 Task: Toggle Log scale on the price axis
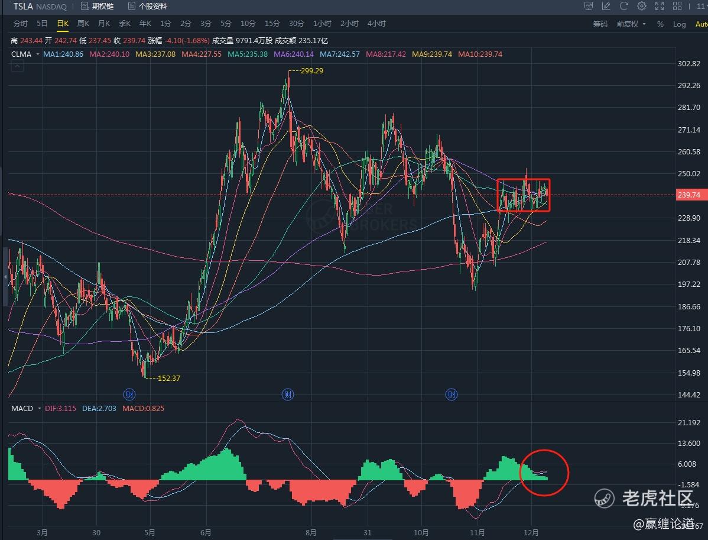(679, 24)
